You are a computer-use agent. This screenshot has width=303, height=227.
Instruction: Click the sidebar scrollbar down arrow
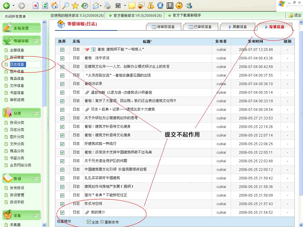coord(44,225)
